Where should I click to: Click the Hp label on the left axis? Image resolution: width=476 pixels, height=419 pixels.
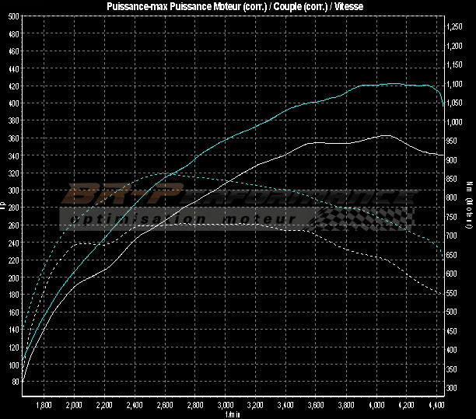point(3,206)
